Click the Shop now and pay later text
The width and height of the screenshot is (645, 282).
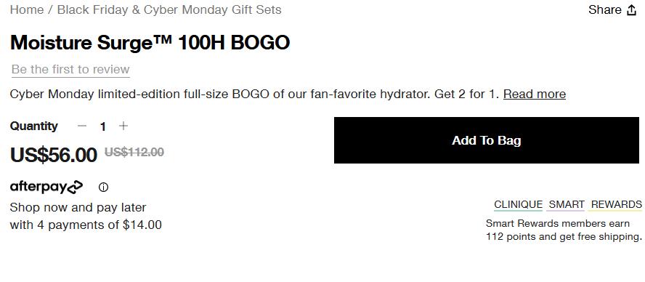pos(78,207)
